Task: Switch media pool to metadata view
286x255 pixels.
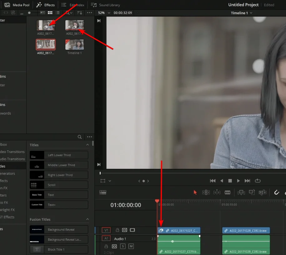Action: point(43,13)
